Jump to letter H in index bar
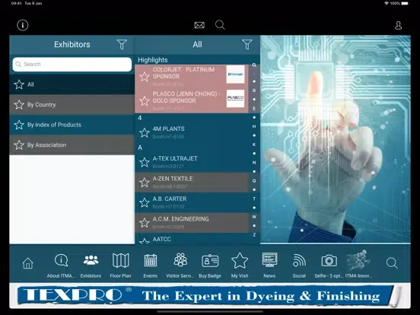 (x=254, y=126)
